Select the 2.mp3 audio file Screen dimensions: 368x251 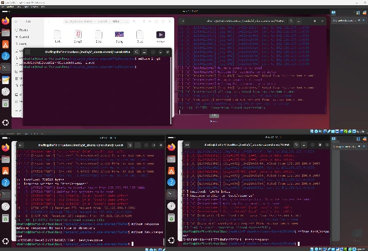(78, 36)
